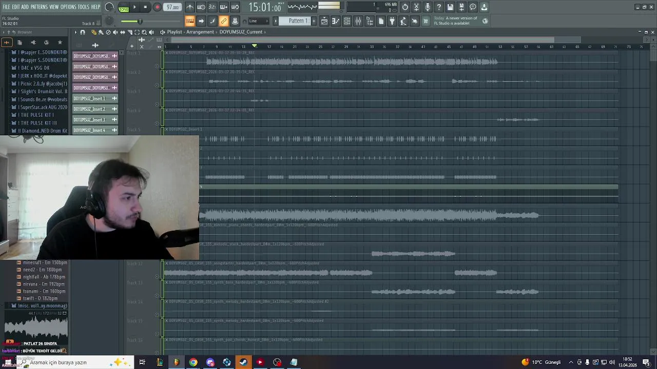The height and width of the screenshot is (369, 657).
Task: Click the Stop transport button
Action: 145,7
